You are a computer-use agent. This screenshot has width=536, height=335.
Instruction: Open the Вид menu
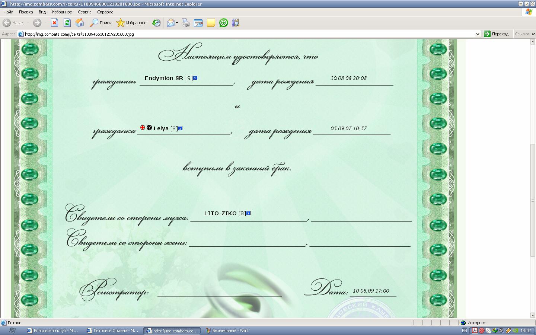(x=42, y=12)
